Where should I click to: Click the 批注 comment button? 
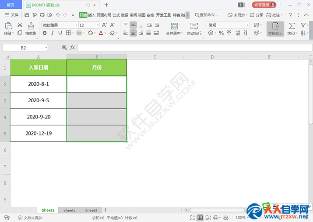[x=274, y=15]
